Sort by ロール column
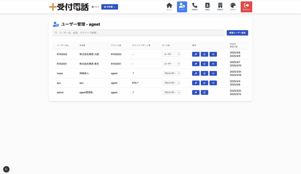301x174 pixels. (x=166, y=45)
